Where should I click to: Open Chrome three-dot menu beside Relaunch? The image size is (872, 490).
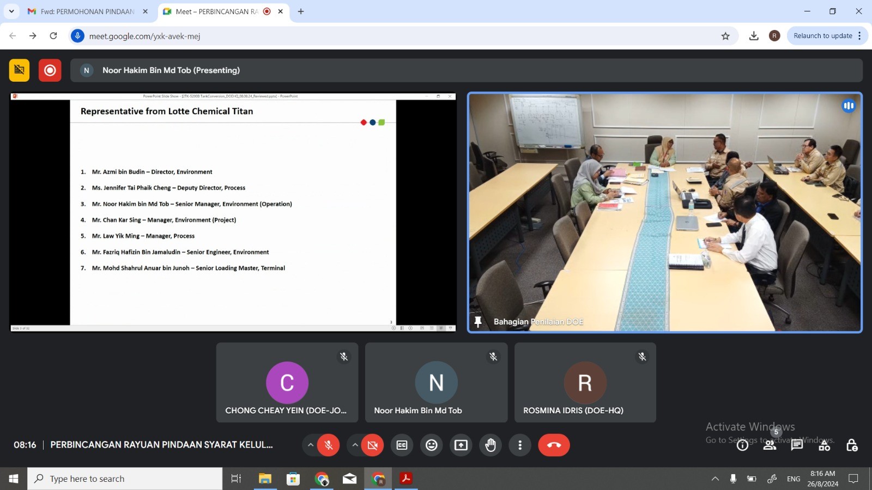click(x=860, y=36)
